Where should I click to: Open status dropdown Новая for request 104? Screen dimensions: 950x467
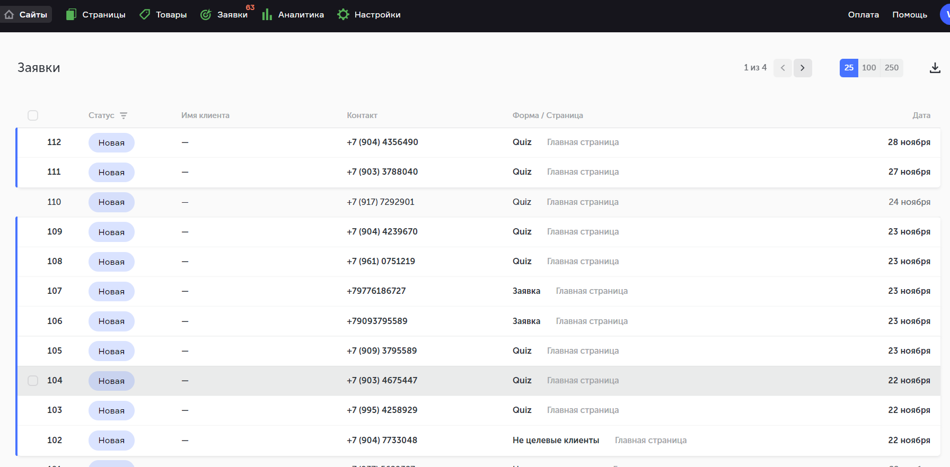111,381
